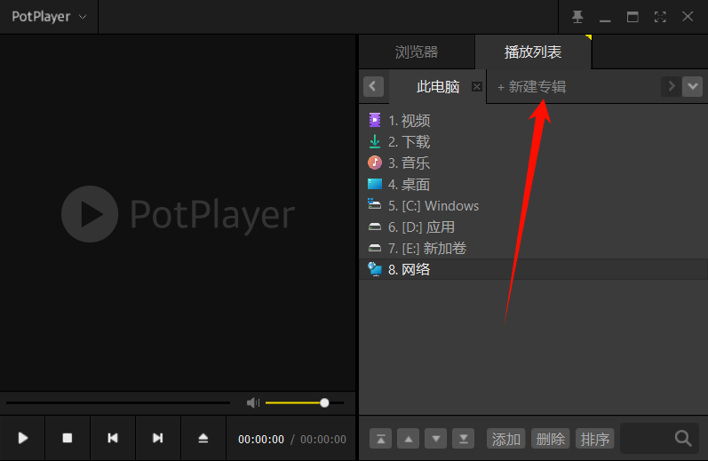708x461 pixels.
Task: Click the yellow volume slider
Action: pyautogui.click(x=305, y=402)
